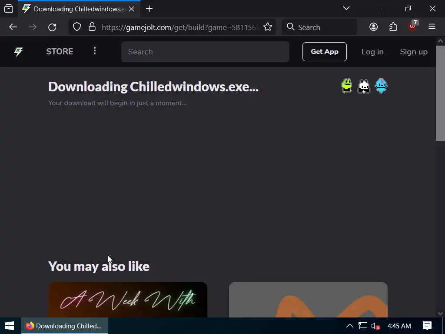Reload the current page
445x334 pixels.
pyautogui.click(x=52, y=27)
